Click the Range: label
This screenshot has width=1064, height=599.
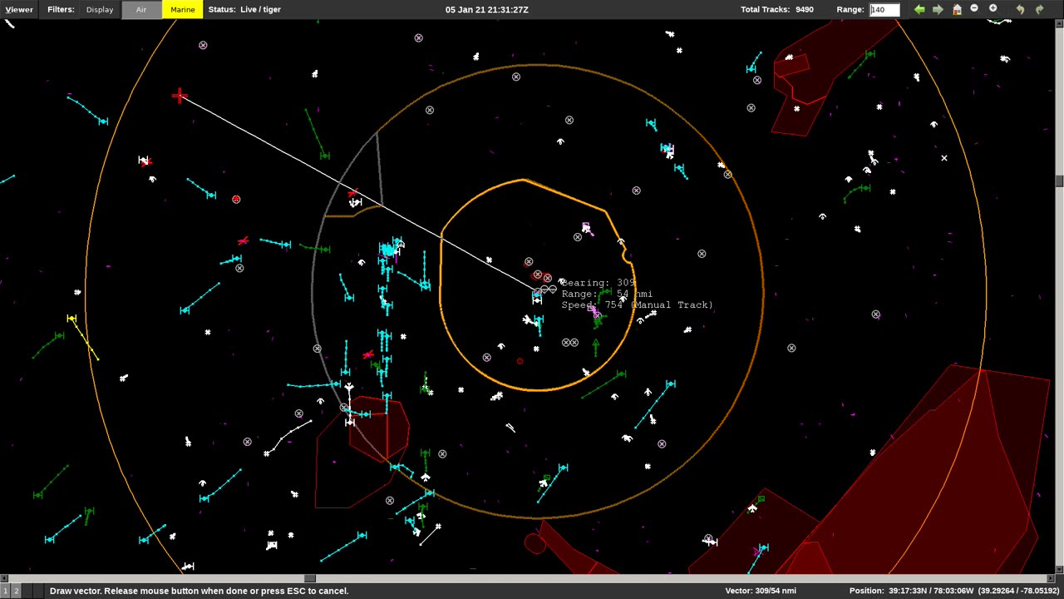(850, 10)
